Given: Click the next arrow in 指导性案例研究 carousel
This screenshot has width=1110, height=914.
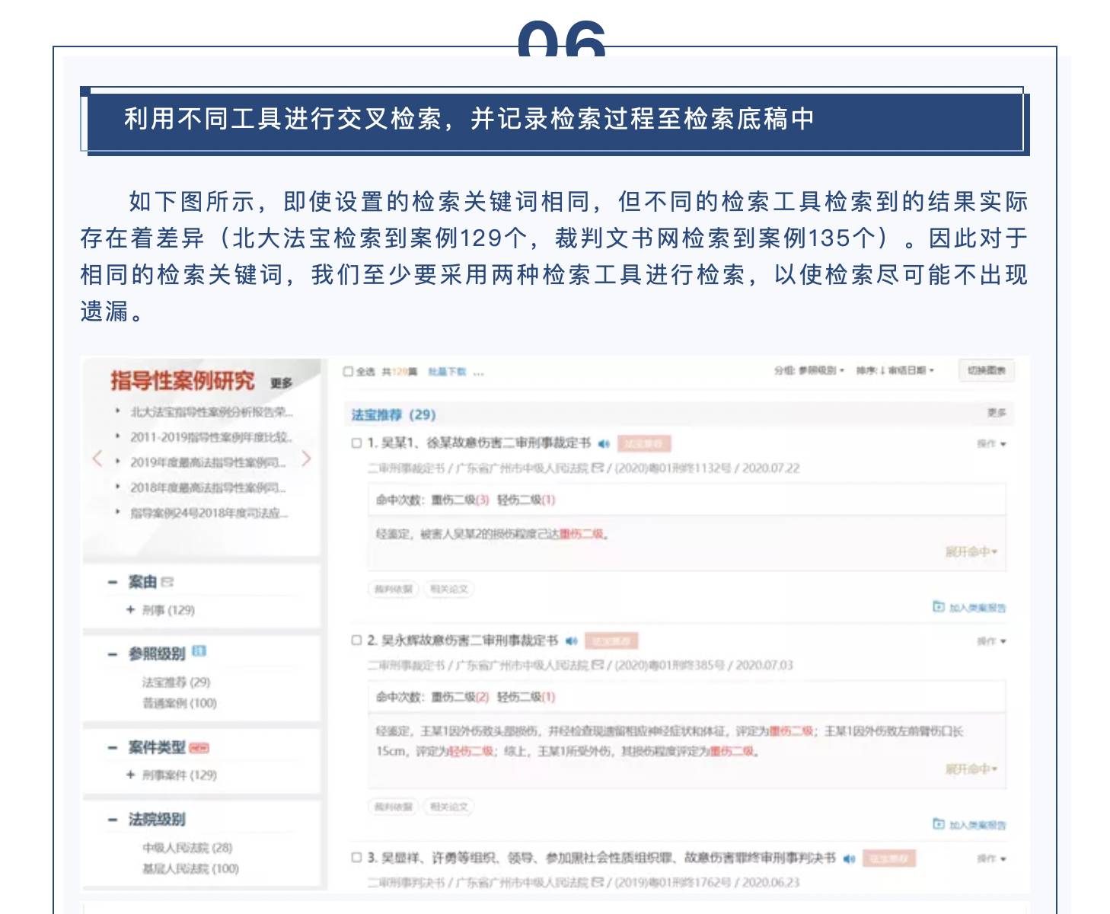Looking at the screenshot, I should click(x=306, y=459).
